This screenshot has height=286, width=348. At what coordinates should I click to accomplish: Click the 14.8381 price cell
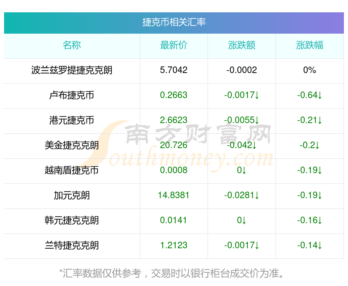pyautogui.click(x=174, y=195)
